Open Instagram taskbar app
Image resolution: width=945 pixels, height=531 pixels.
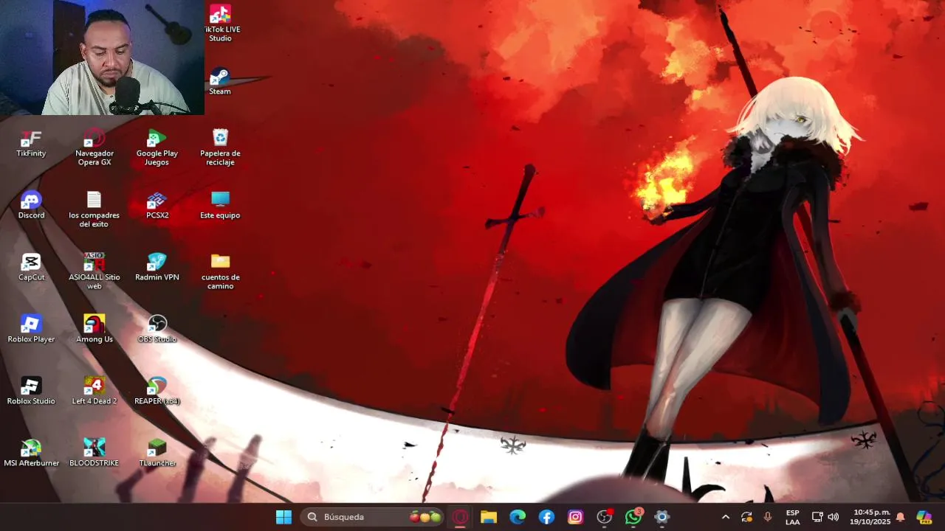coord(575,517)
